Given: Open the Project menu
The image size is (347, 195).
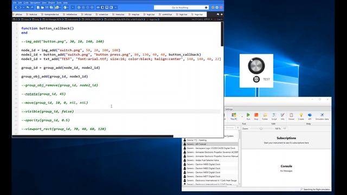Looking at the screenshot, I should [52, 3].
